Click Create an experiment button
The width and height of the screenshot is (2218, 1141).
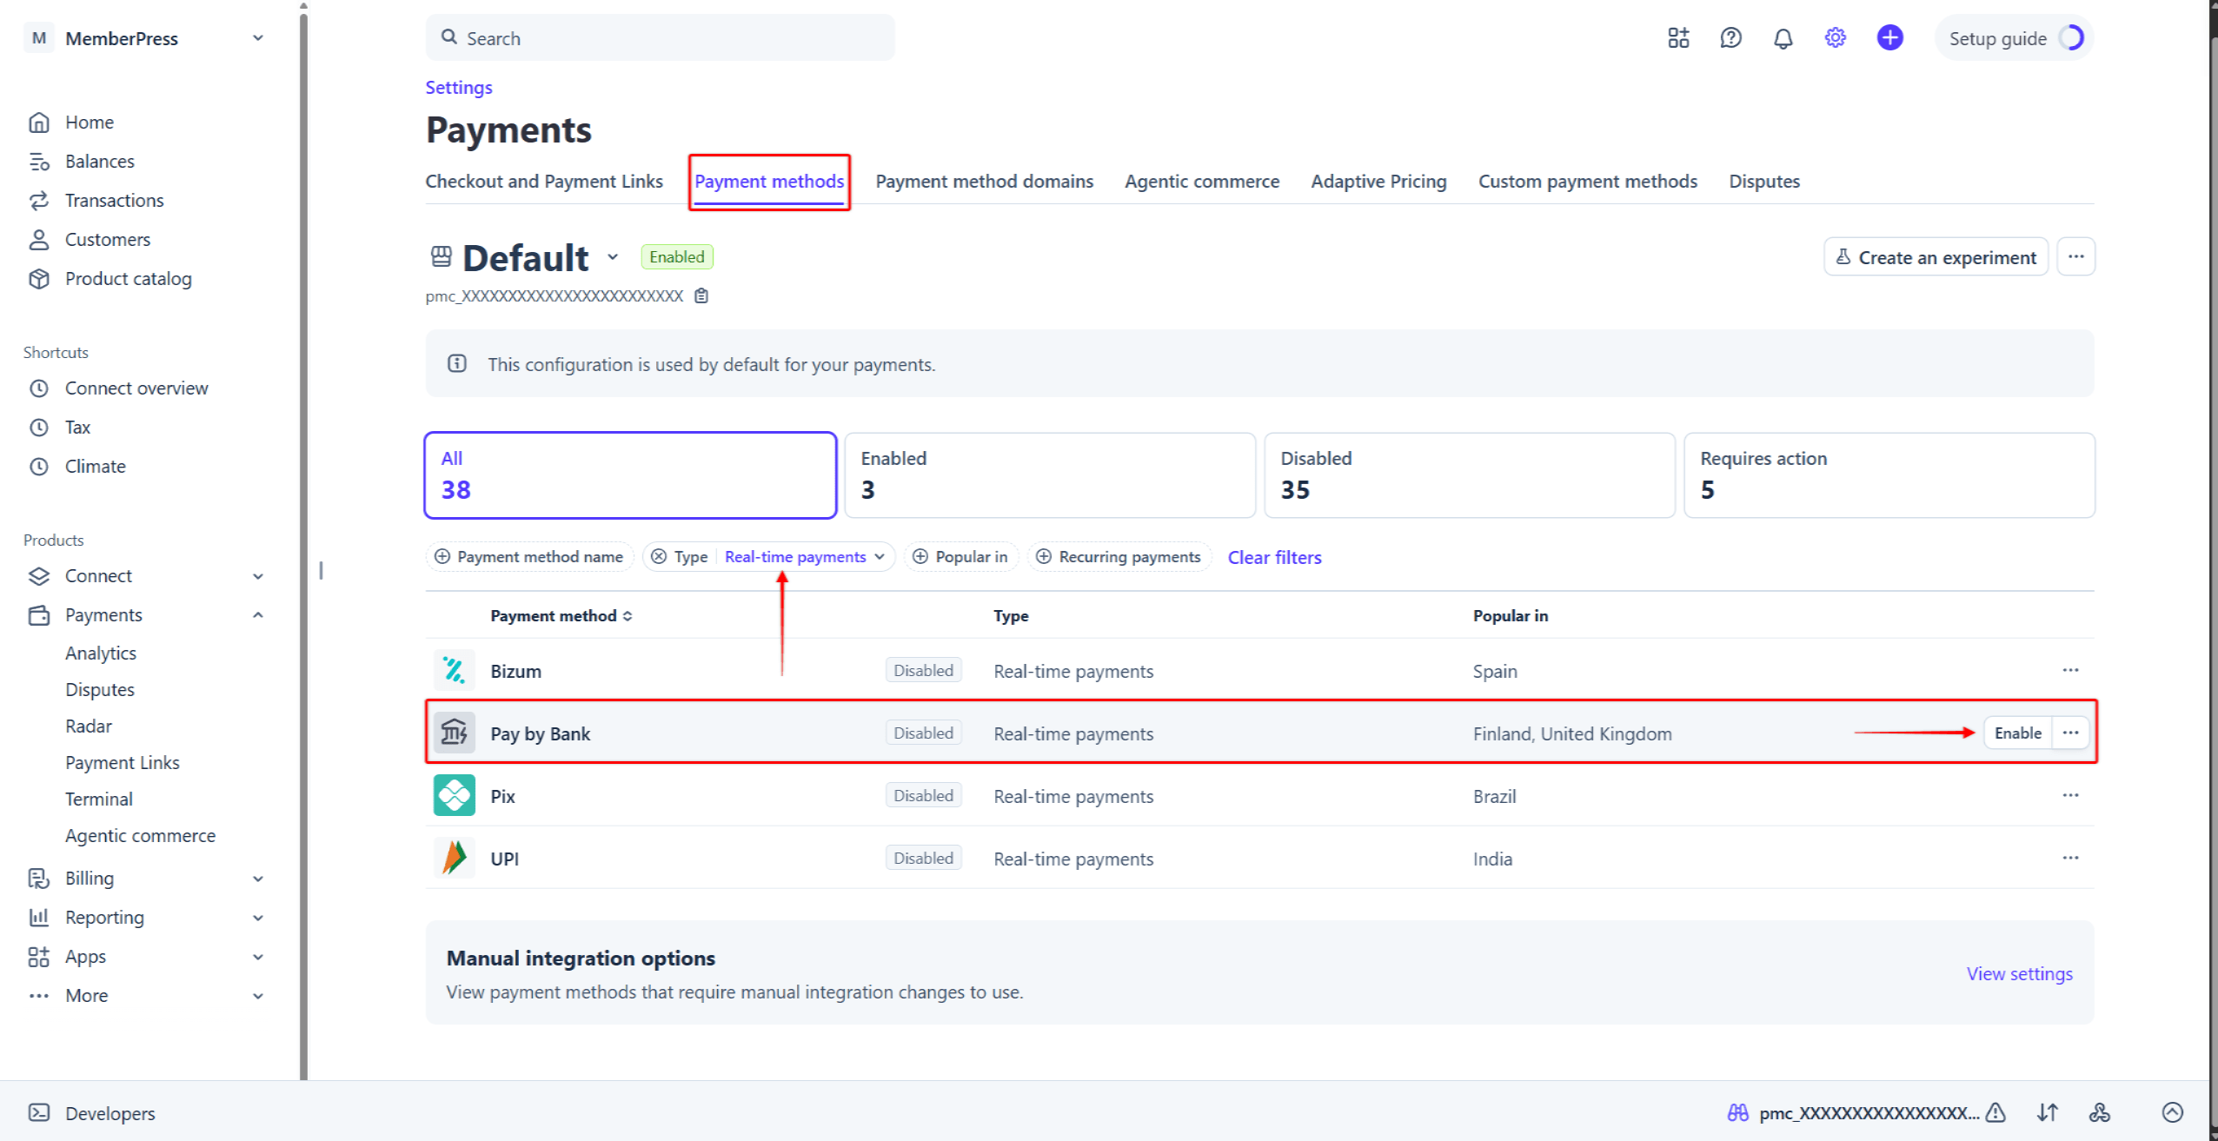[1936, 257]
